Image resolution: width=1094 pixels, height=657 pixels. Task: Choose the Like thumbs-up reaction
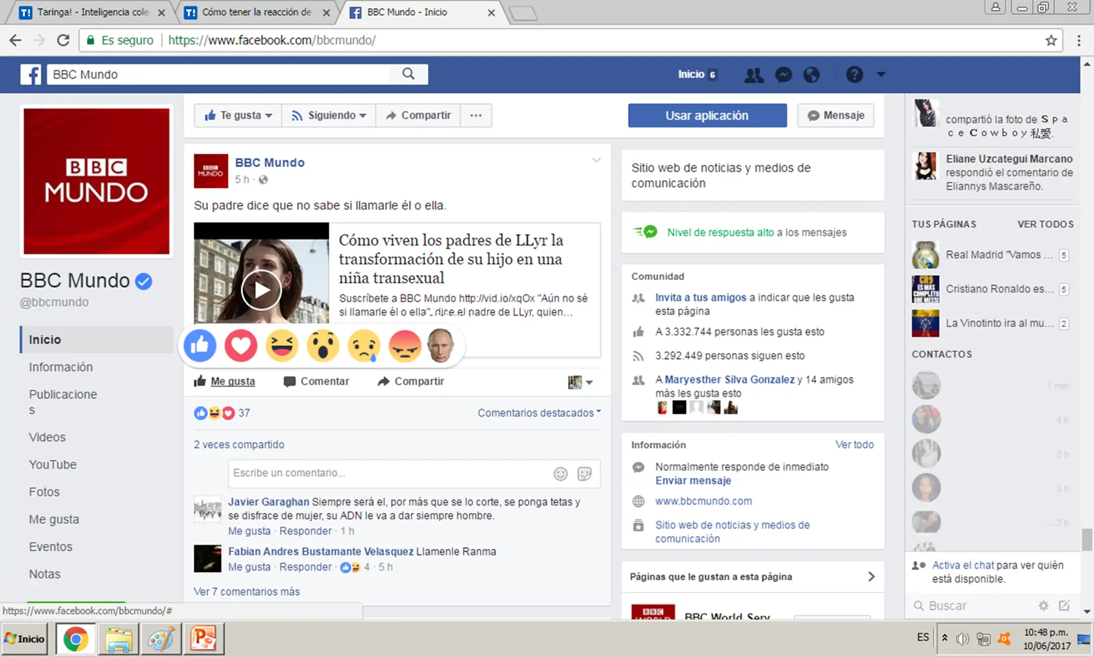(200, 346)
